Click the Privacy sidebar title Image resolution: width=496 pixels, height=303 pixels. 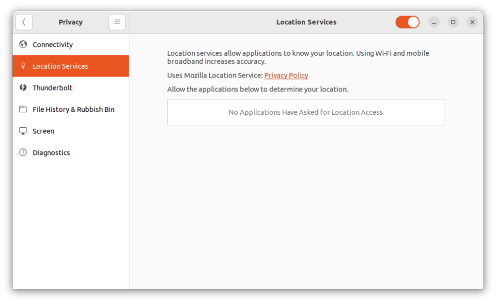click(71, 22)
